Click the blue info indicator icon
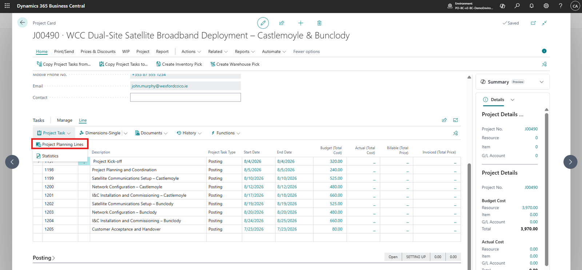 pyautogui.click(x=544, y=51)
